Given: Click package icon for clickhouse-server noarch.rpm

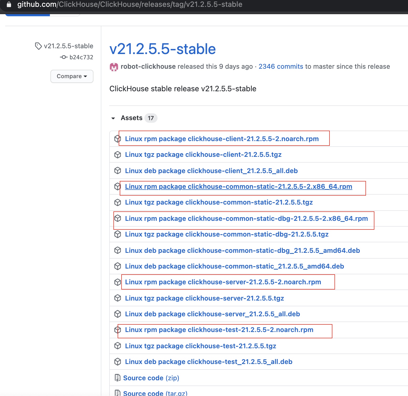Looking at the screenshot, I should click(118, 282).
